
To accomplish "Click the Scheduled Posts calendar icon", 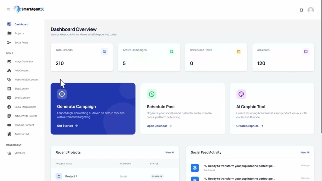I will [239, 52].
